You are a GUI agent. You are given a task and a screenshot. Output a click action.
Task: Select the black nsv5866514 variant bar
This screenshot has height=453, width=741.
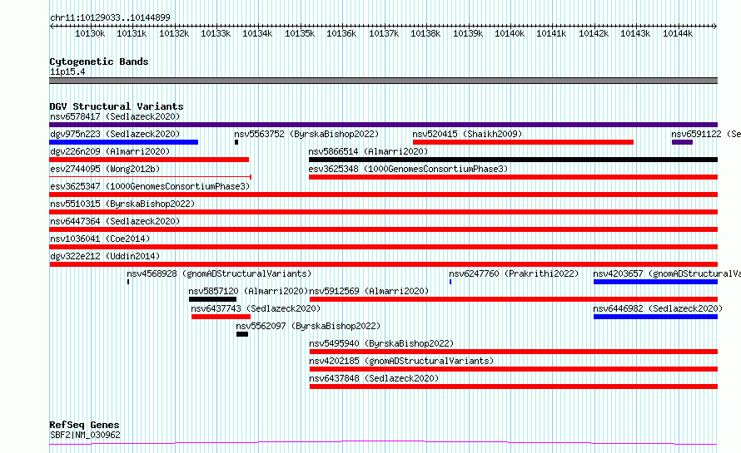[513, 160]
